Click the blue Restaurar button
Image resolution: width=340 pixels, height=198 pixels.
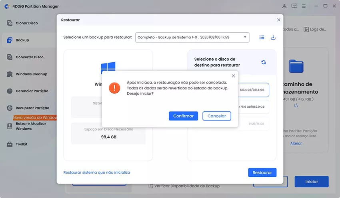pyautogui.click(x=262, y=172)
